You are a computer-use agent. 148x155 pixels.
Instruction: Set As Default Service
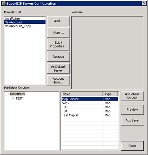click(x=132, y=96)
